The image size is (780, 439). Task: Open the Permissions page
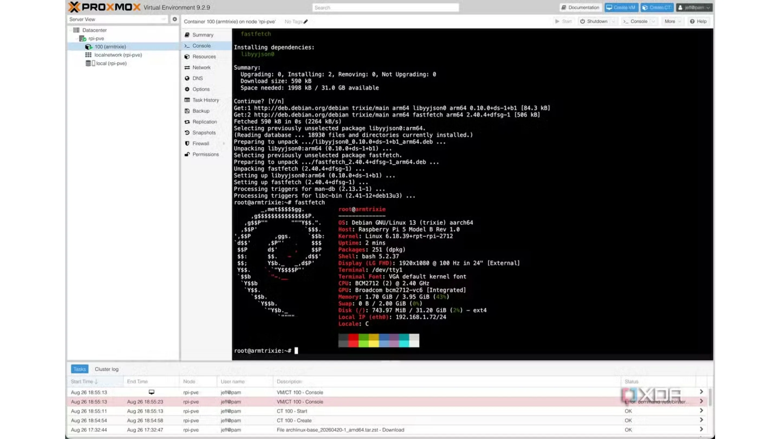[206, 154]
